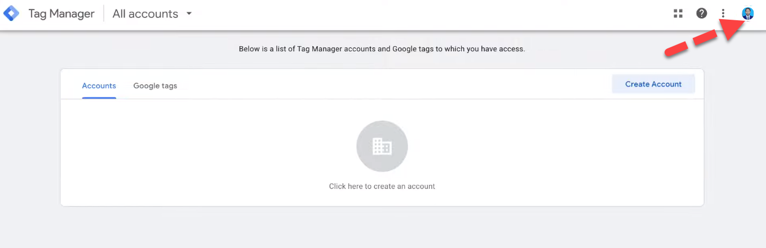Screen dimensions: 766x248
Task: Click empty tab strip space beside Google tags
Action: (x=366, y=85)
